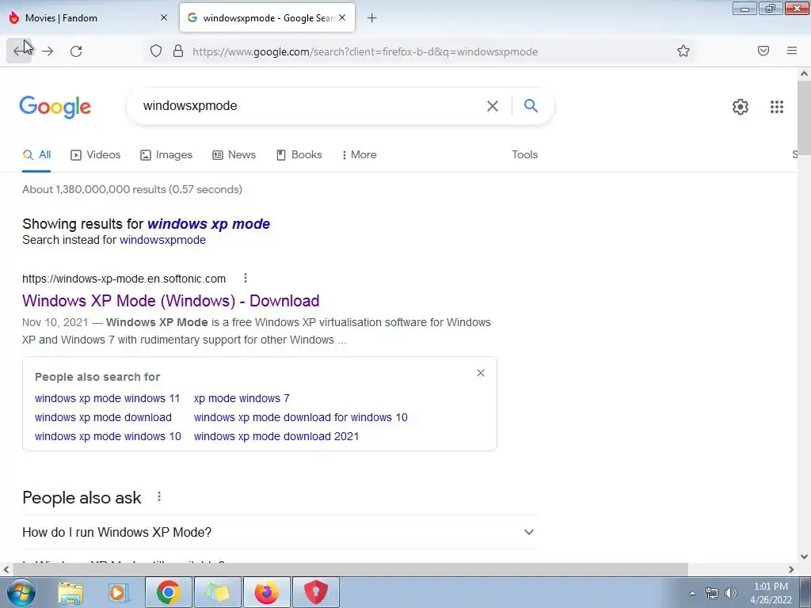Select the All results tab
Viewport: 811px width, 608px height.
36,154
